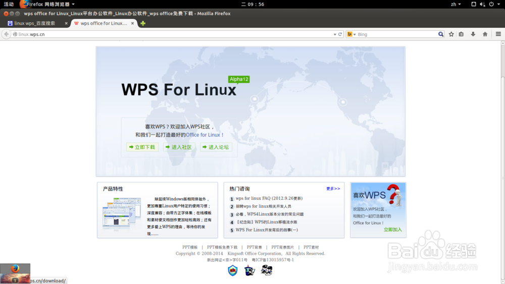Switch to the linux wps Baidu search tab
The width and height of the screenshot is (505, 284).
pyautogui.click(x=35, y=23)
